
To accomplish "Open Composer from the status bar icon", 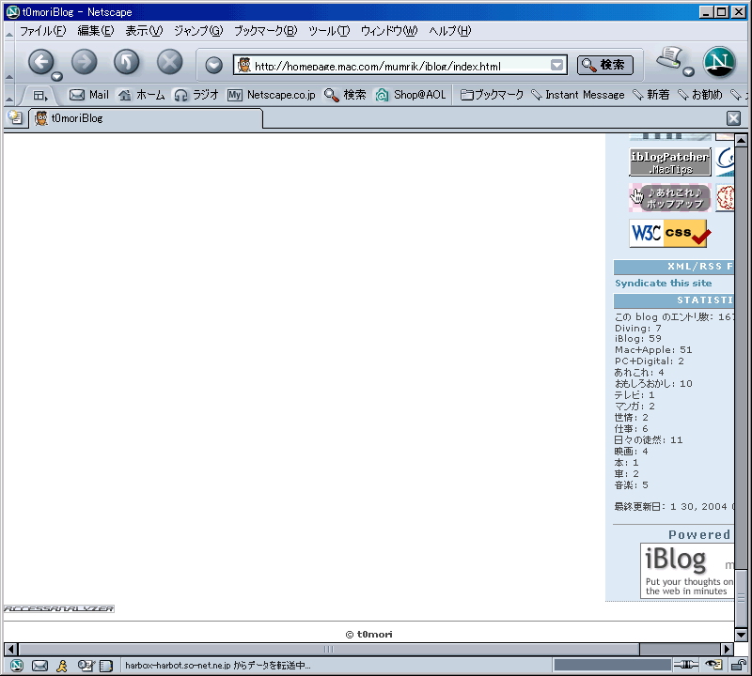I will [86, 666].
